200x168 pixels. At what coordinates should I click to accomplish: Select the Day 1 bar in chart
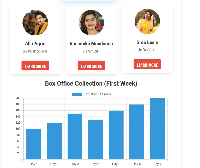click(x=34, y=144)
